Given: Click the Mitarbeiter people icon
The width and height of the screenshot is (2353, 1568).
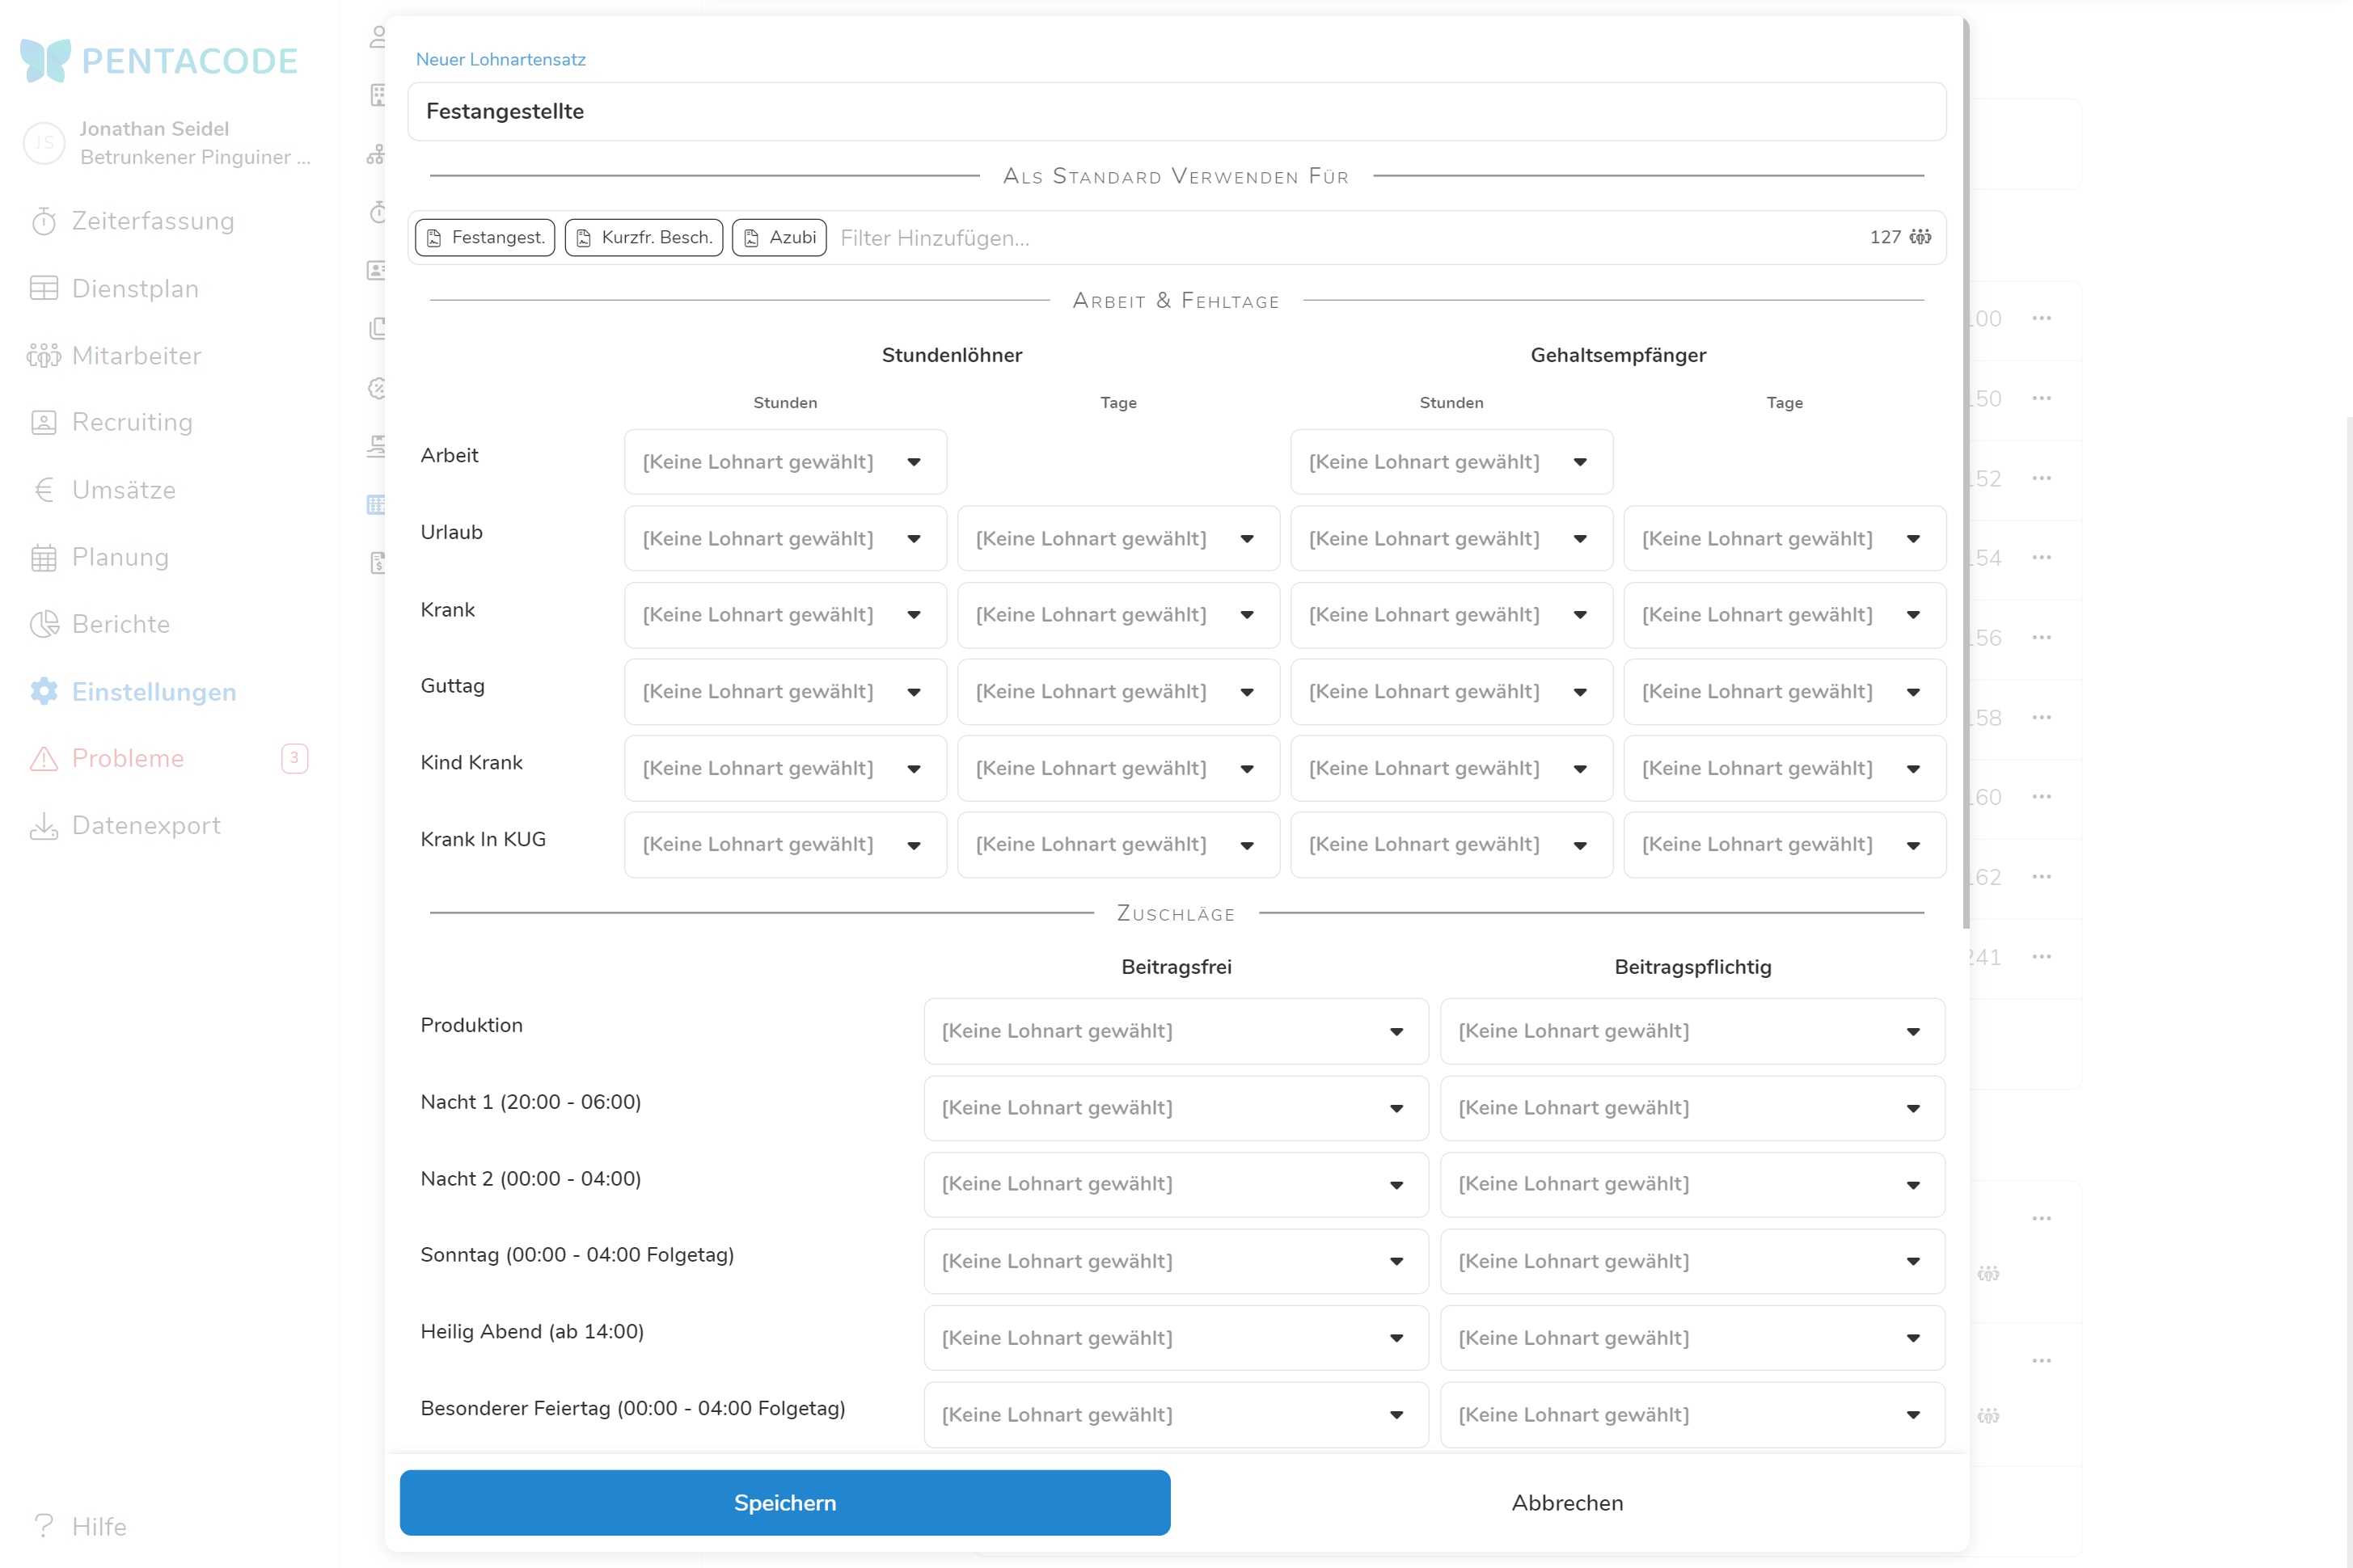Looking at the screenshot, I should [44, 356].
